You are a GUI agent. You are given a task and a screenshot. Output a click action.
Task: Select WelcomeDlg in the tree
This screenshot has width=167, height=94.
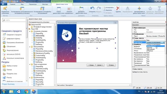[40, 36]
